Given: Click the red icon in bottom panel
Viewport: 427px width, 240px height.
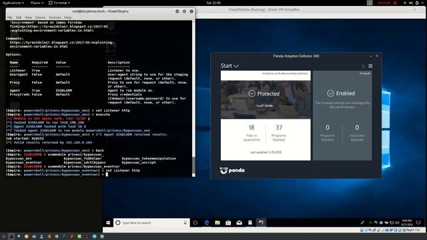Looking at the screenshot, I should click(x=71, y=237).
